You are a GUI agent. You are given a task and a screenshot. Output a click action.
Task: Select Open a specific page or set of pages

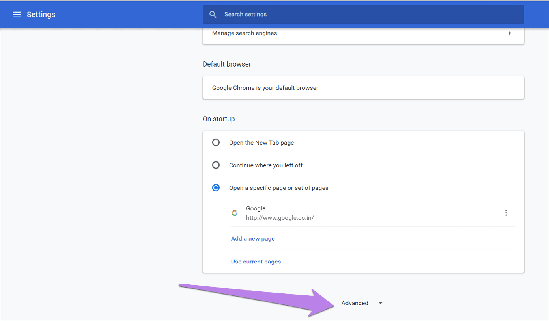(x=216, y=188)
